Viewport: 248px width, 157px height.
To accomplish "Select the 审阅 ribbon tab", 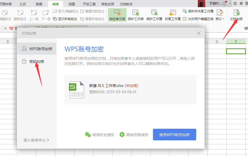I will click(x=55, y=4).
